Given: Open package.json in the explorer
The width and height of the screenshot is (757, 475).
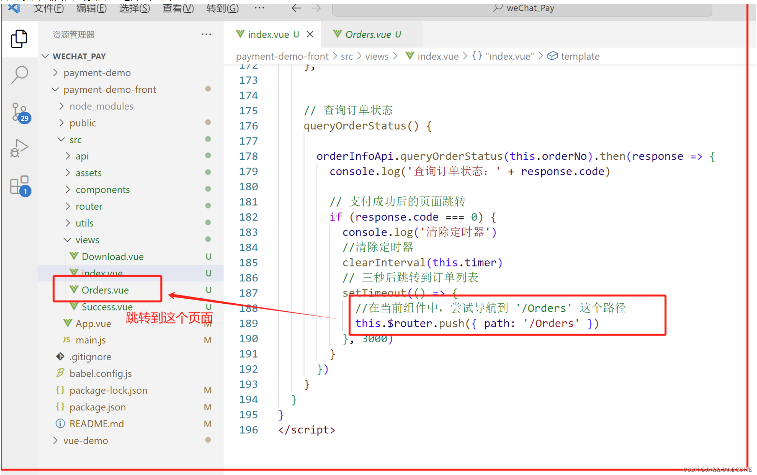Looking at the screenshot, I should (x=130, y=407).
